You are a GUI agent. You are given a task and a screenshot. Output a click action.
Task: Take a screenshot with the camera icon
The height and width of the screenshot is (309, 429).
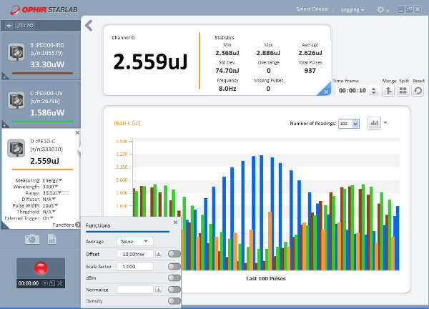pyautogui.click(x=31, y=239)
